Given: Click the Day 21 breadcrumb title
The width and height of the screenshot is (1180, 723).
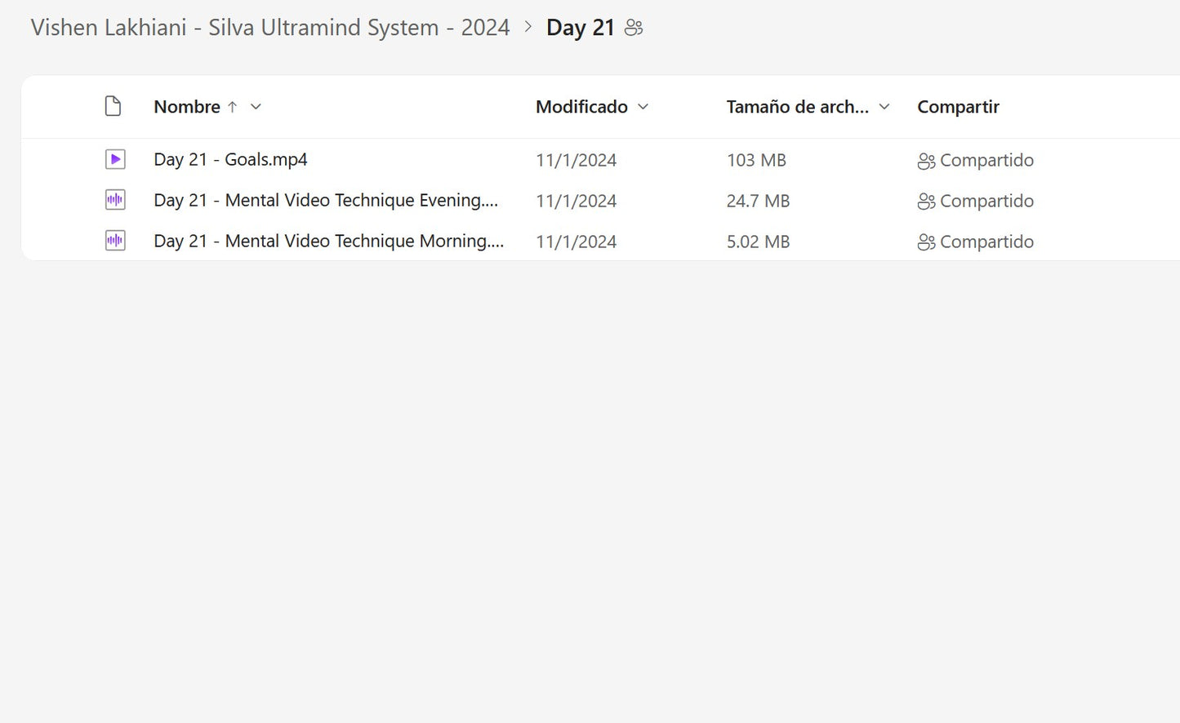Looking at the screenshot, I should tap(580, 28).
